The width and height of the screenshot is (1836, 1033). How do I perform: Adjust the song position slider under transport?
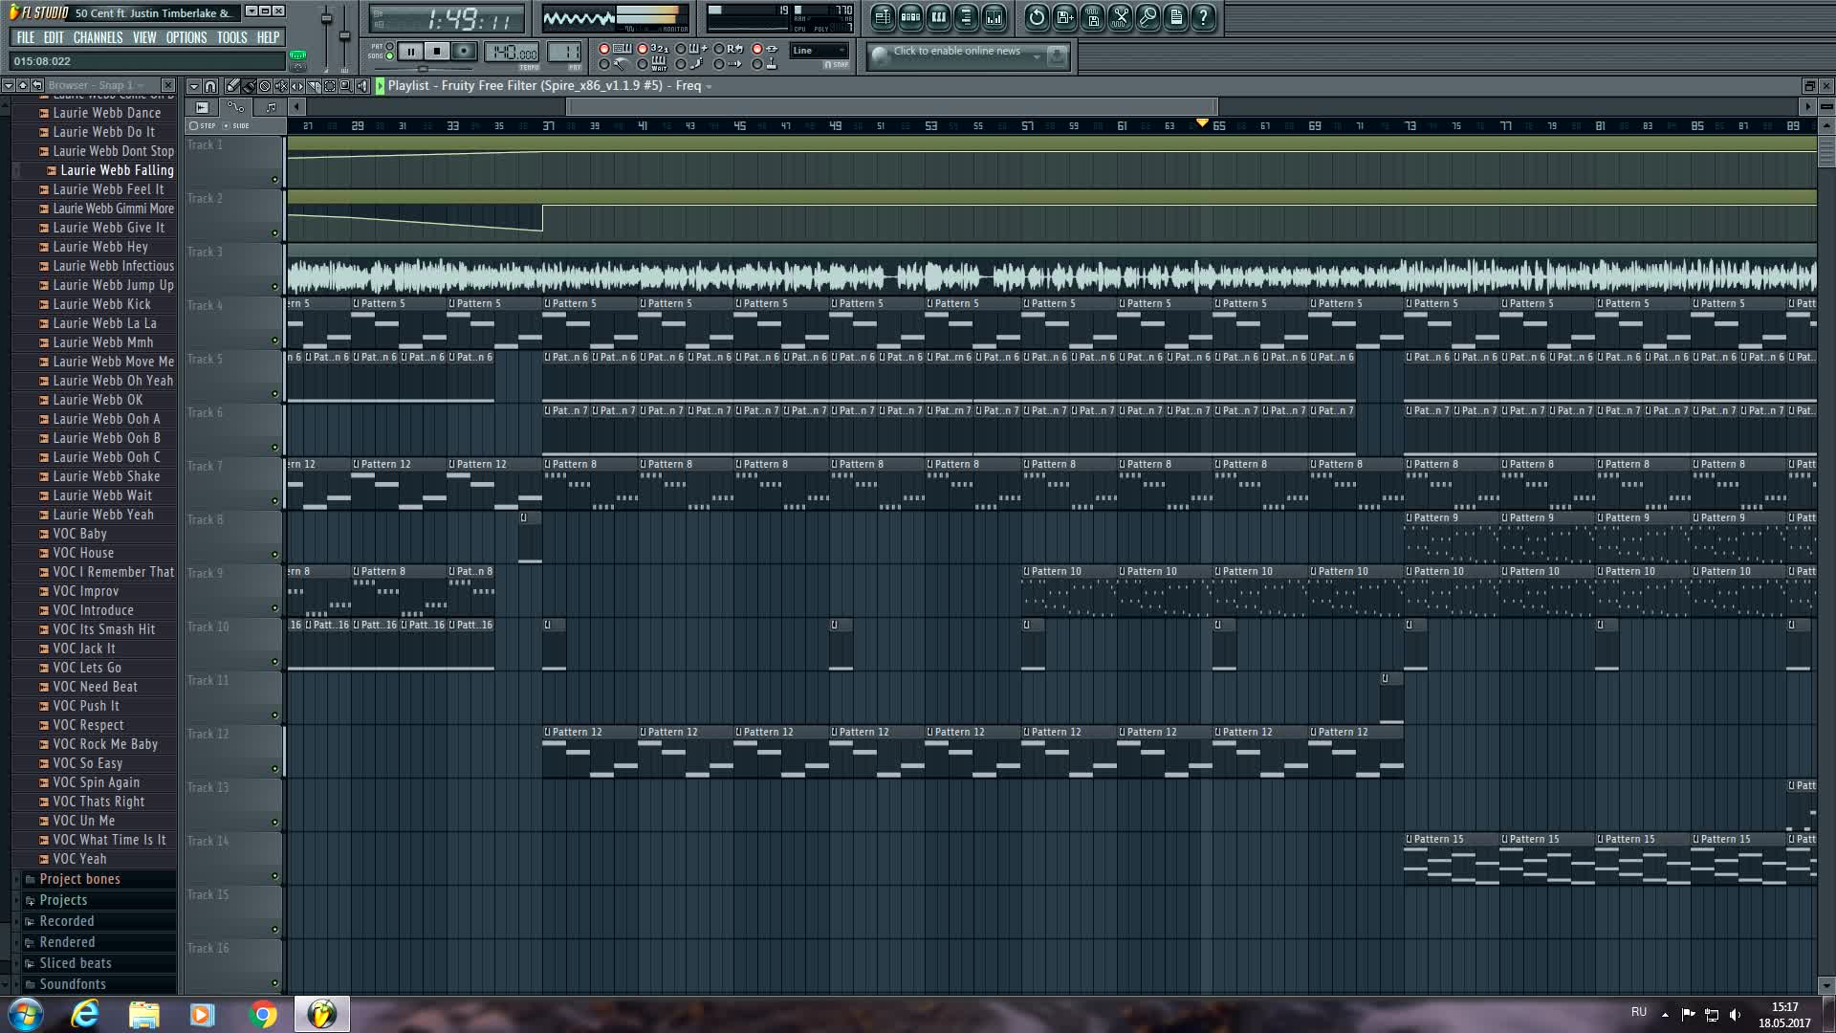point(423,69)
